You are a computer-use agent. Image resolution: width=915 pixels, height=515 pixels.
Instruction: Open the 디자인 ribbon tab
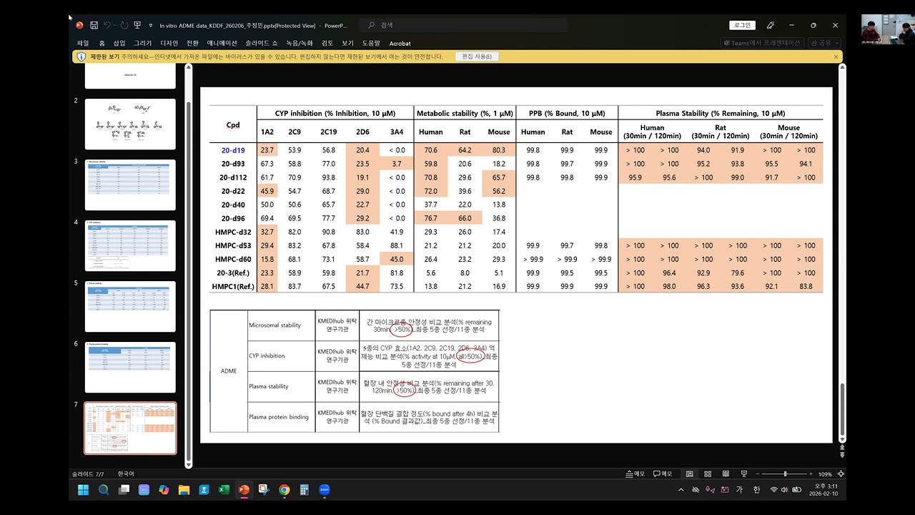169,43
